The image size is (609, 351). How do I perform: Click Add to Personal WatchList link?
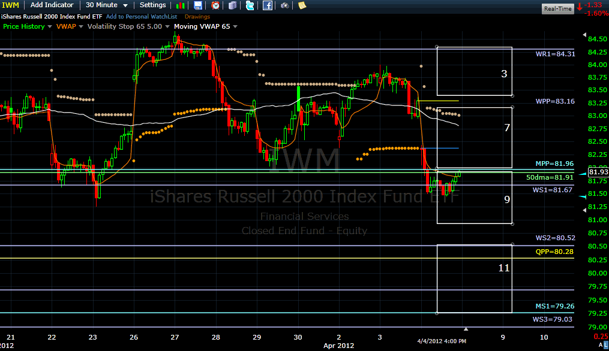pos(142,17)
